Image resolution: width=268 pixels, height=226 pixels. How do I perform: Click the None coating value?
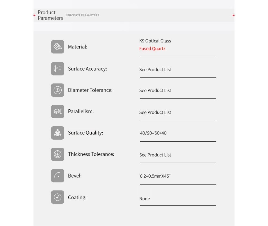click(x=145, y=199)
